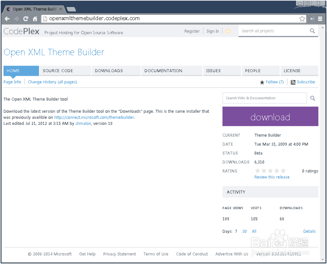Screen dimensions: 327x264
Task: Click the ACTIVITY section header
Action: pyautogui.click(x=270, y=192)
